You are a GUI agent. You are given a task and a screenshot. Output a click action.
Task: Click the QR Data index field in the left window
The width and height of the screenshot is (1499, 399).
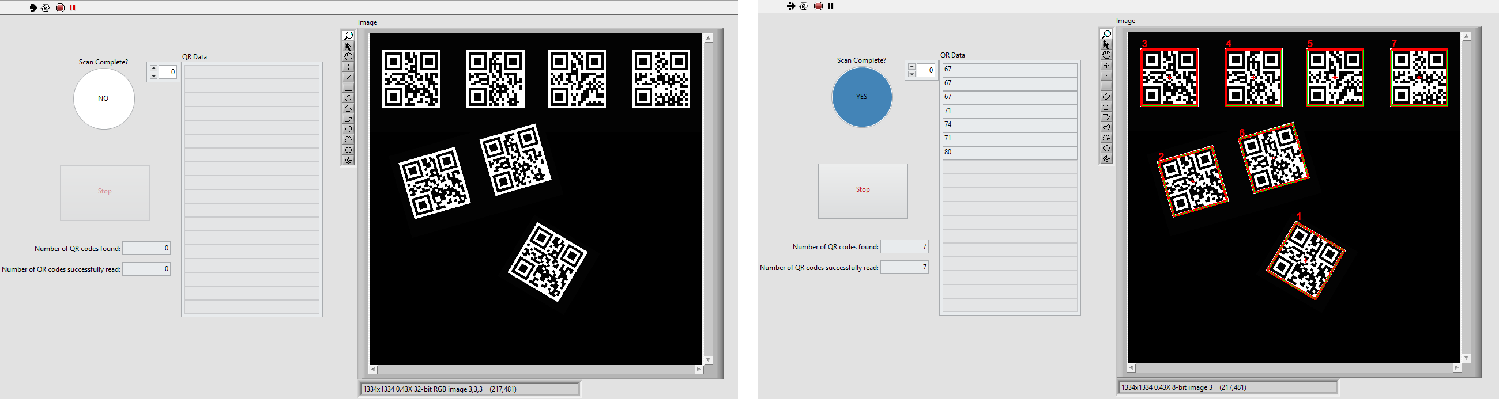168,72
